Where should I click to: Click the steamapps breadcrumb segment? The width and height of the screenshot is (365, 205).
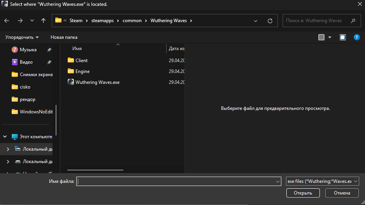click(x=102, y=21)
